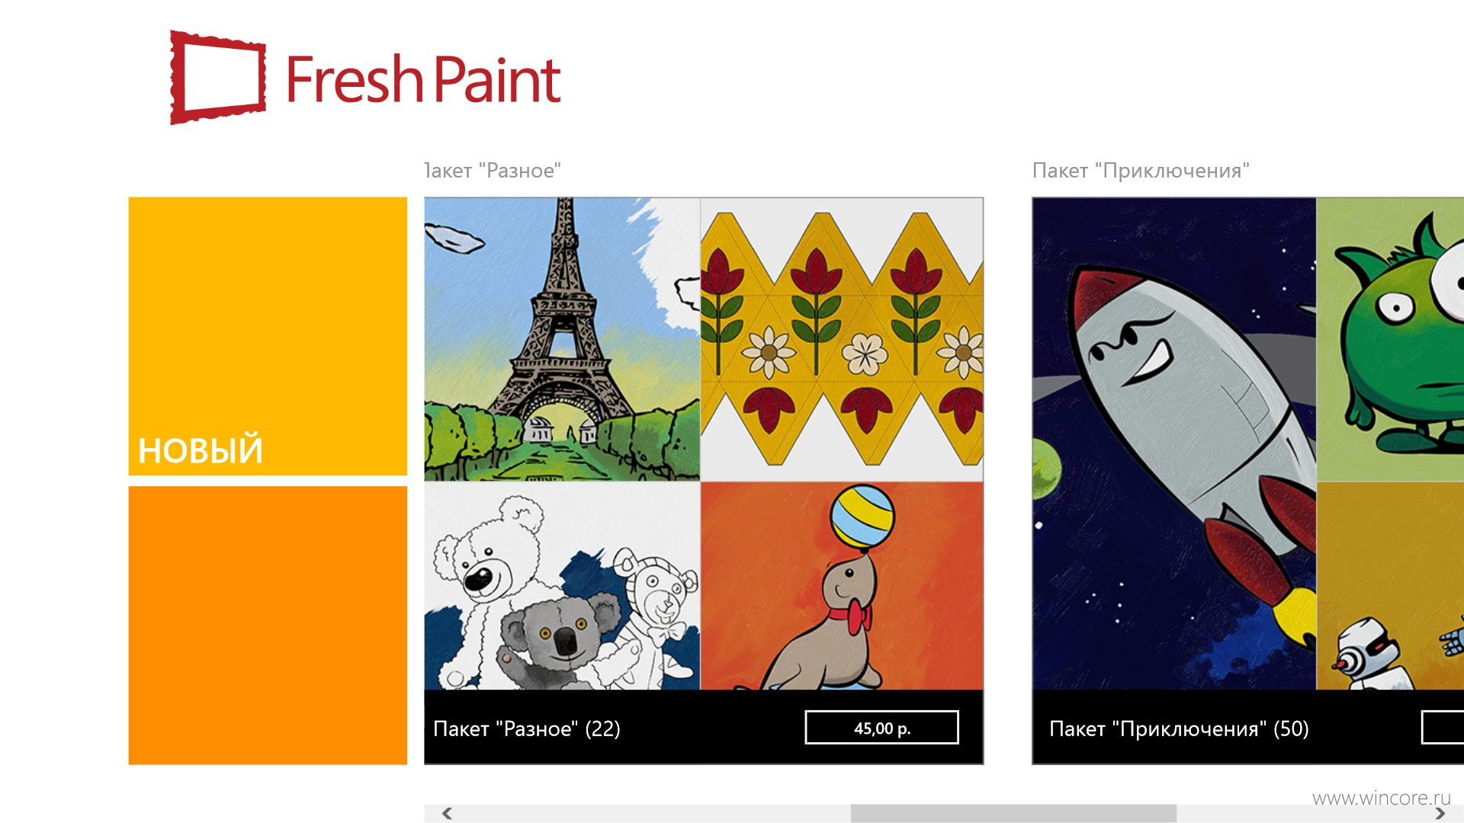Select the rocket ship thumbnail
The height and width of the screenshot is (823, 1464).
point(1174,444)
